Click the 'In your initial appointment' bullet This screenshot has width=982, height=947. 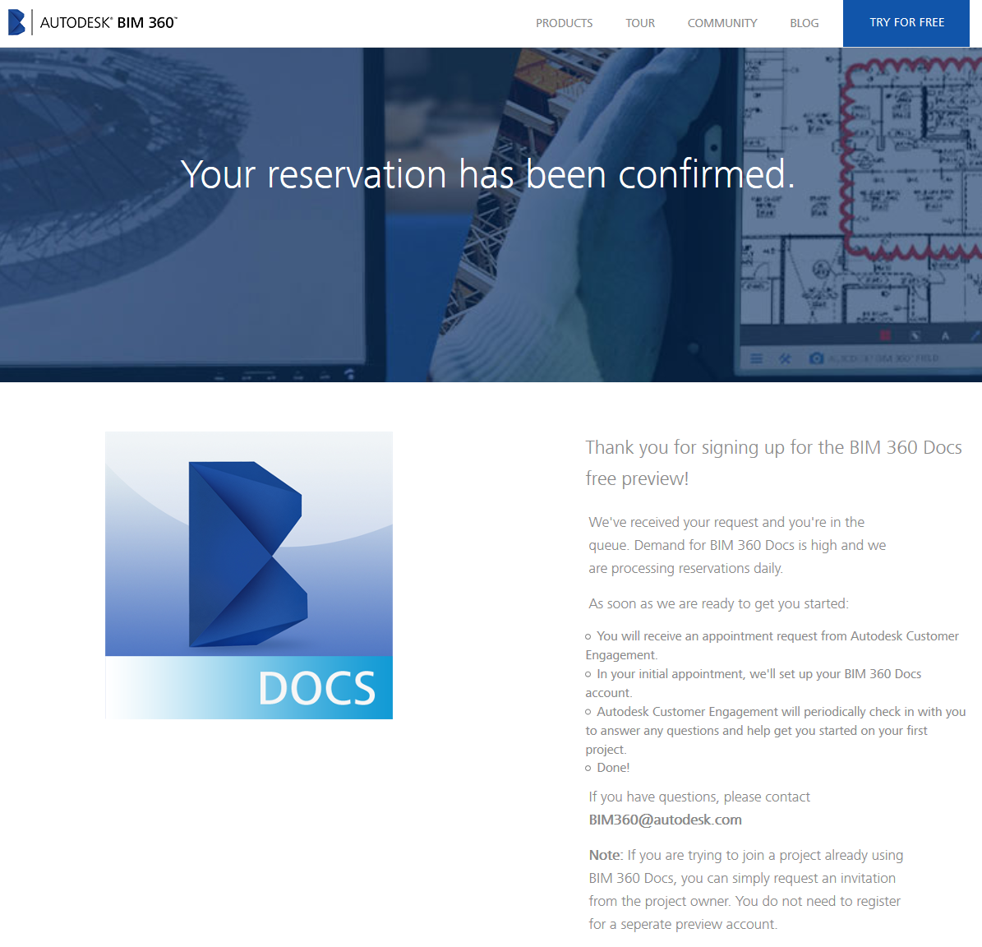[754, 683]
